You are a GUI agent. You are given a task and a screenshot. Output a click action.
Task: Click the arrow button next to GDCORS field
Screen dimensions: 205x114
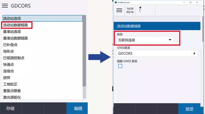coord(194,53)
